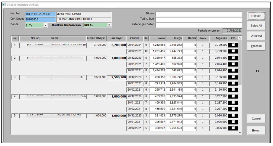273x146 pixels.
Task: Click the Sisa Bayar column header
Action: (x=117, y=39)
